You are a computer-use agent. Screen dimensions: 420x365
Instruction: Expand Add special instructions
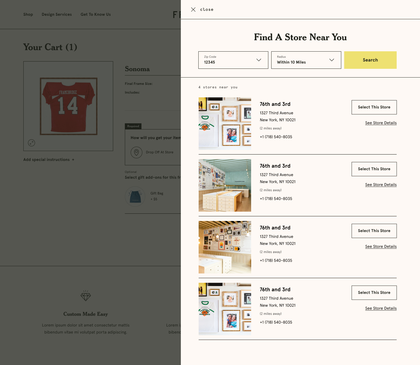coord(48,159)
